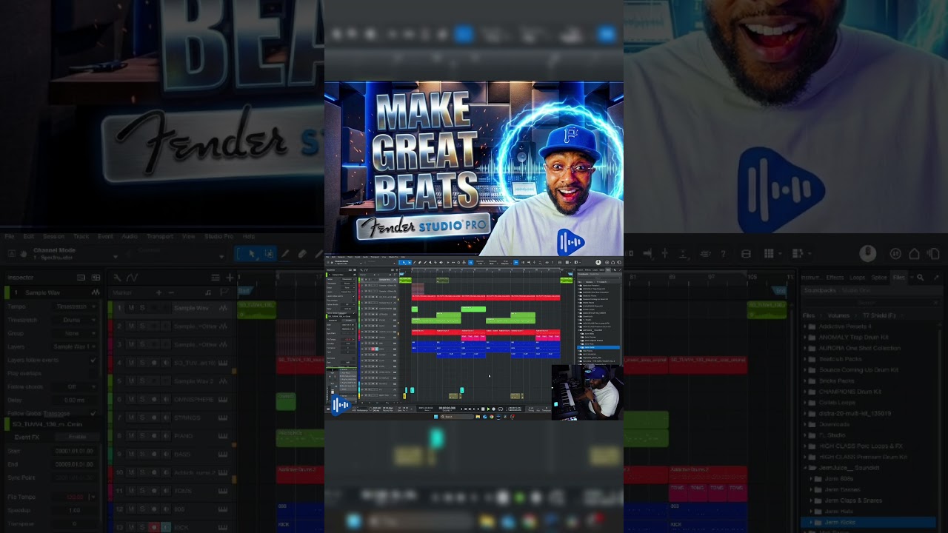
Task: Remove a marker with the backdrop Marker-row minus
Action: click(x=171, y=292)
